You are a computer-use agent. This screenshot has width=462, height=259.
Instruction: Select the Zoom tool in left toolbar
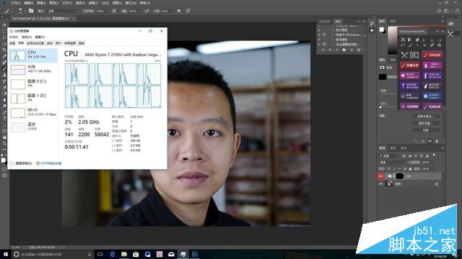4,143
